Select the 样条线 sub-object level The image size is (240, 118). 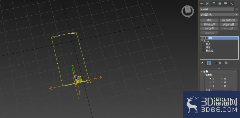[209, 50]
